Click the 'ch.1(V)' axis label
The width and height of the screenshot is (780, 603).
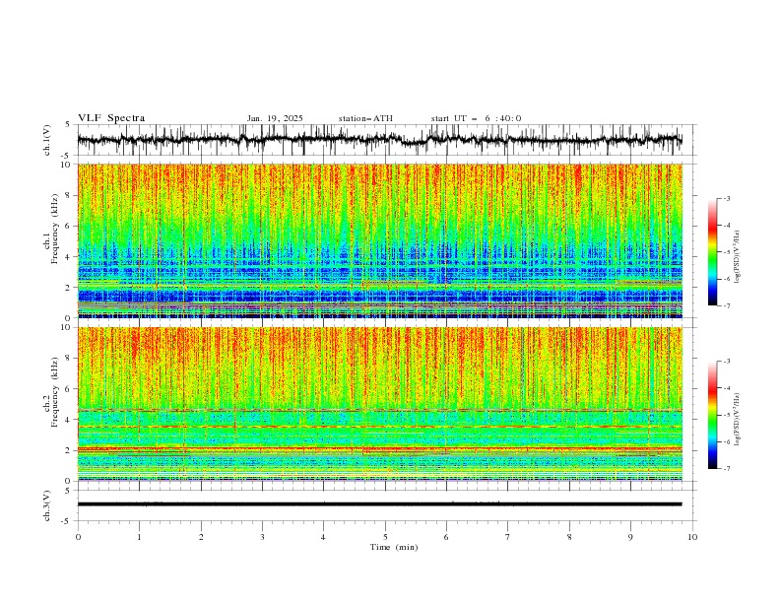[46, 140]
